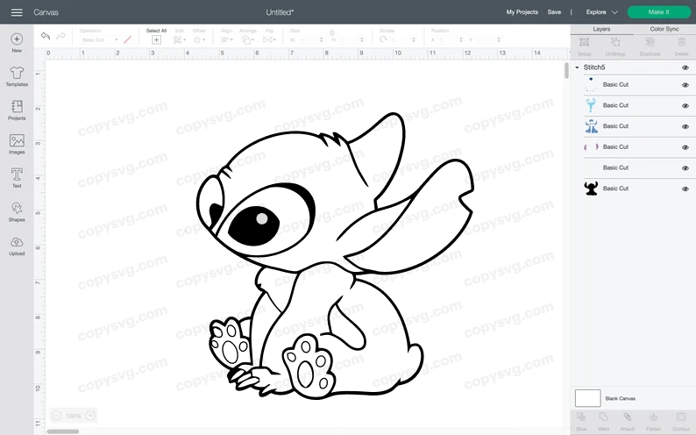Open the Operation Basic Cut dropdown
The height and width of the screenshot is (435, 696).
point(100,40)
